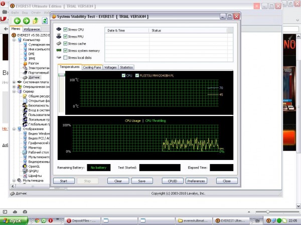Expand the Системная плата tree node
The width and height of the screenshot is (301, 225).
(14, 82)
